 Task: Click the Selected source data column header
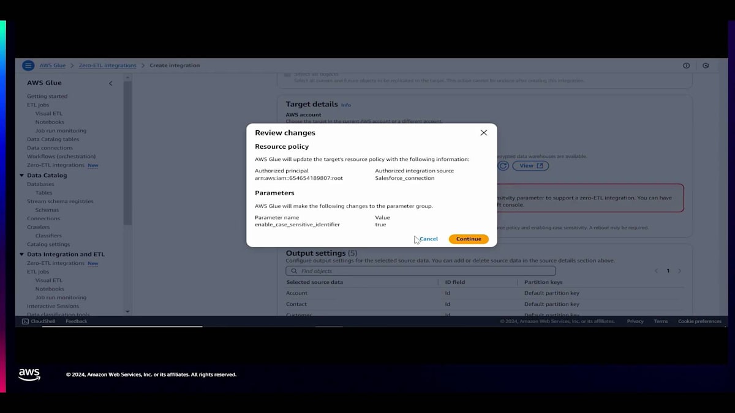coord(314,282)
